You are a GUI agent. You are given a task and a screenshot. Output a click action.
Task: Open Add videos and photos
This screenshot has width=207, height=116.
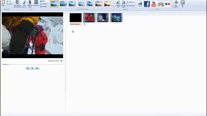(x=17, y=4)
